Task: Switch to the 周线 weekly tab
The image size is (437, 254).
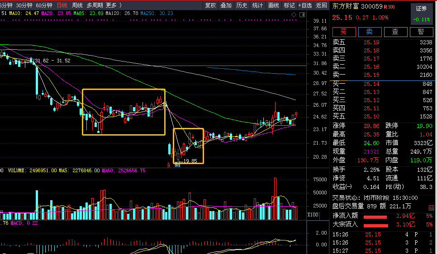Action: point(77,5)
